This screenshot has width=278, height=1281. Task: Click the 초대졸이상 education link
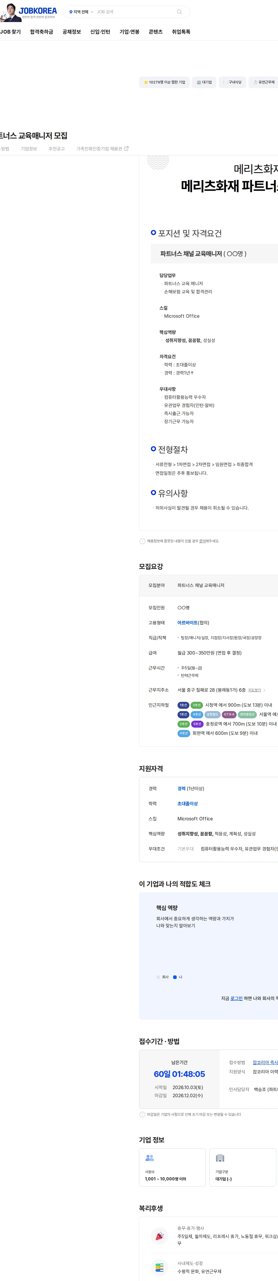click(x=188, y=804)
